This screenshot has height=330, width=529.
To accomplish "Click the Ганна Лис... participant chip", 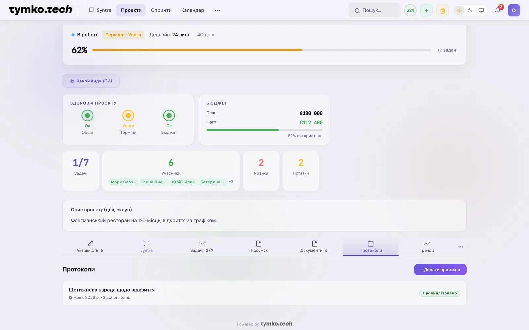I will coord(153,182).
